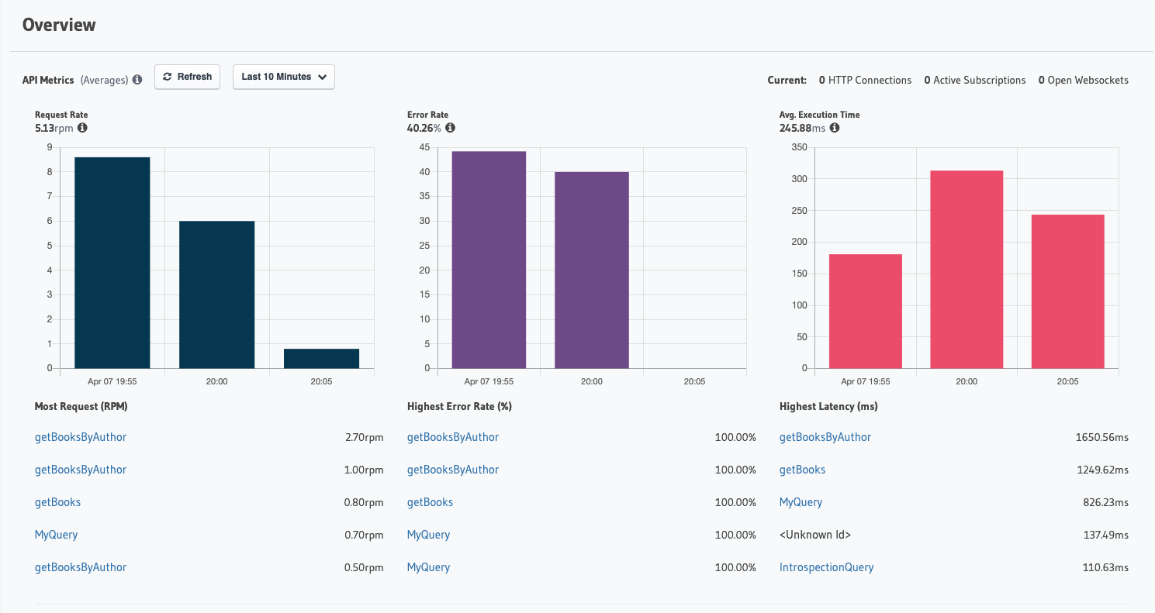Open getBooksByAuthor under Highest Latency
The image size is (1155, 613).
[x=825, y=437]
